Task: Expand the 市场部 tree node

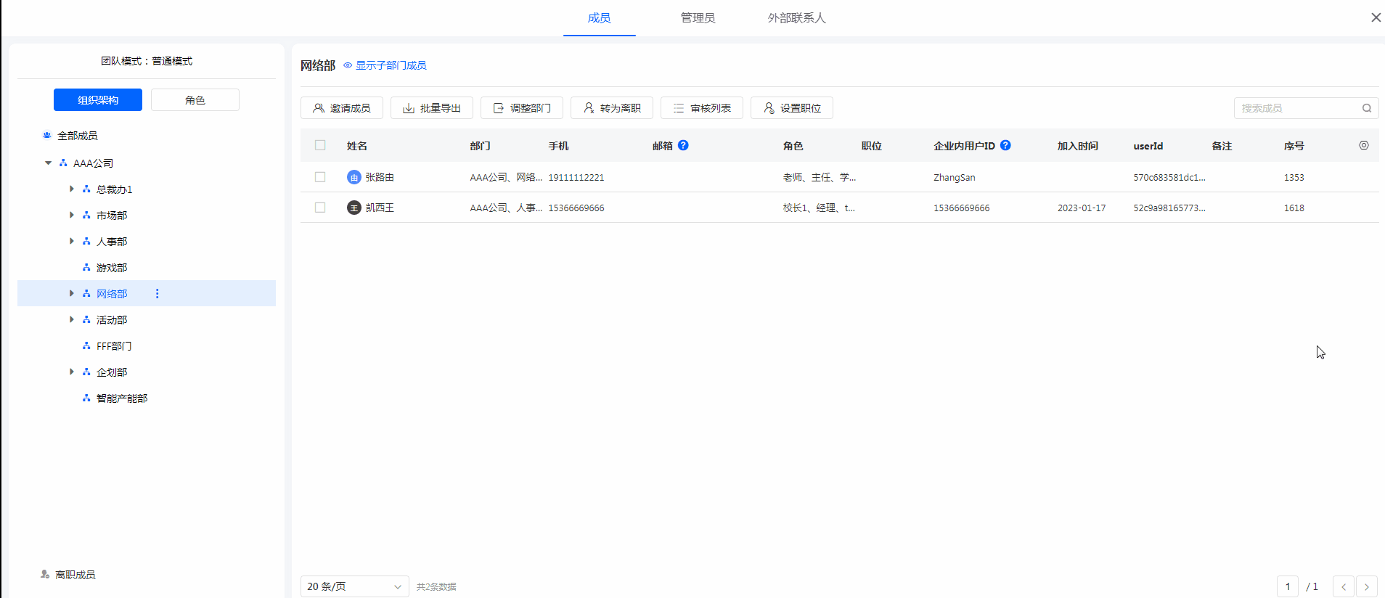Action: coord(71,215)
